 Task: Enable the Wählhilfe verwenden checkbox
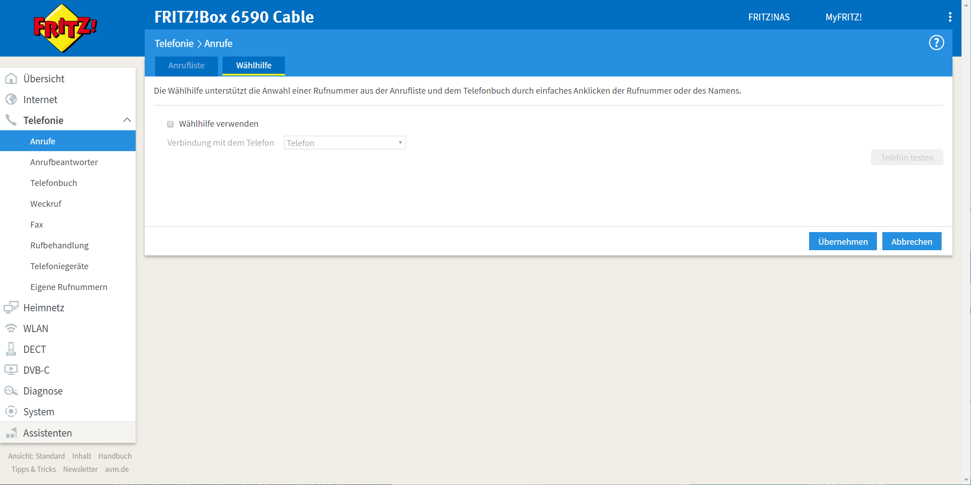[171, 124]
